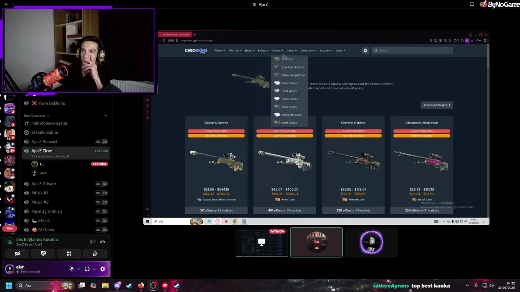Open the shared stream preview thumbnail
Image resolution: width=520 pixels, height=292 pixels.
click(x=262, y=242)
